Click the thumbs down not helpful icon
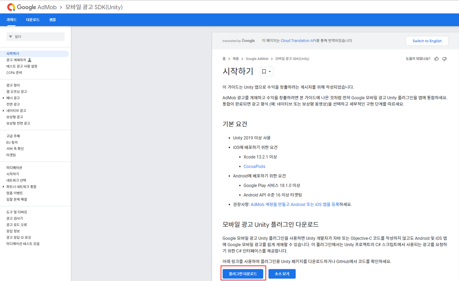 pos(444,59)
